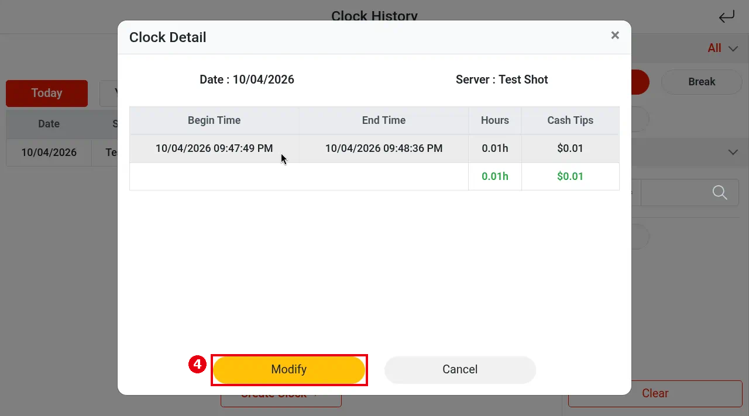The width and height of the screenshot is (749, 416).
Task: Expand the collapsed section chevron under Break
Action: (x=733, y=152)
